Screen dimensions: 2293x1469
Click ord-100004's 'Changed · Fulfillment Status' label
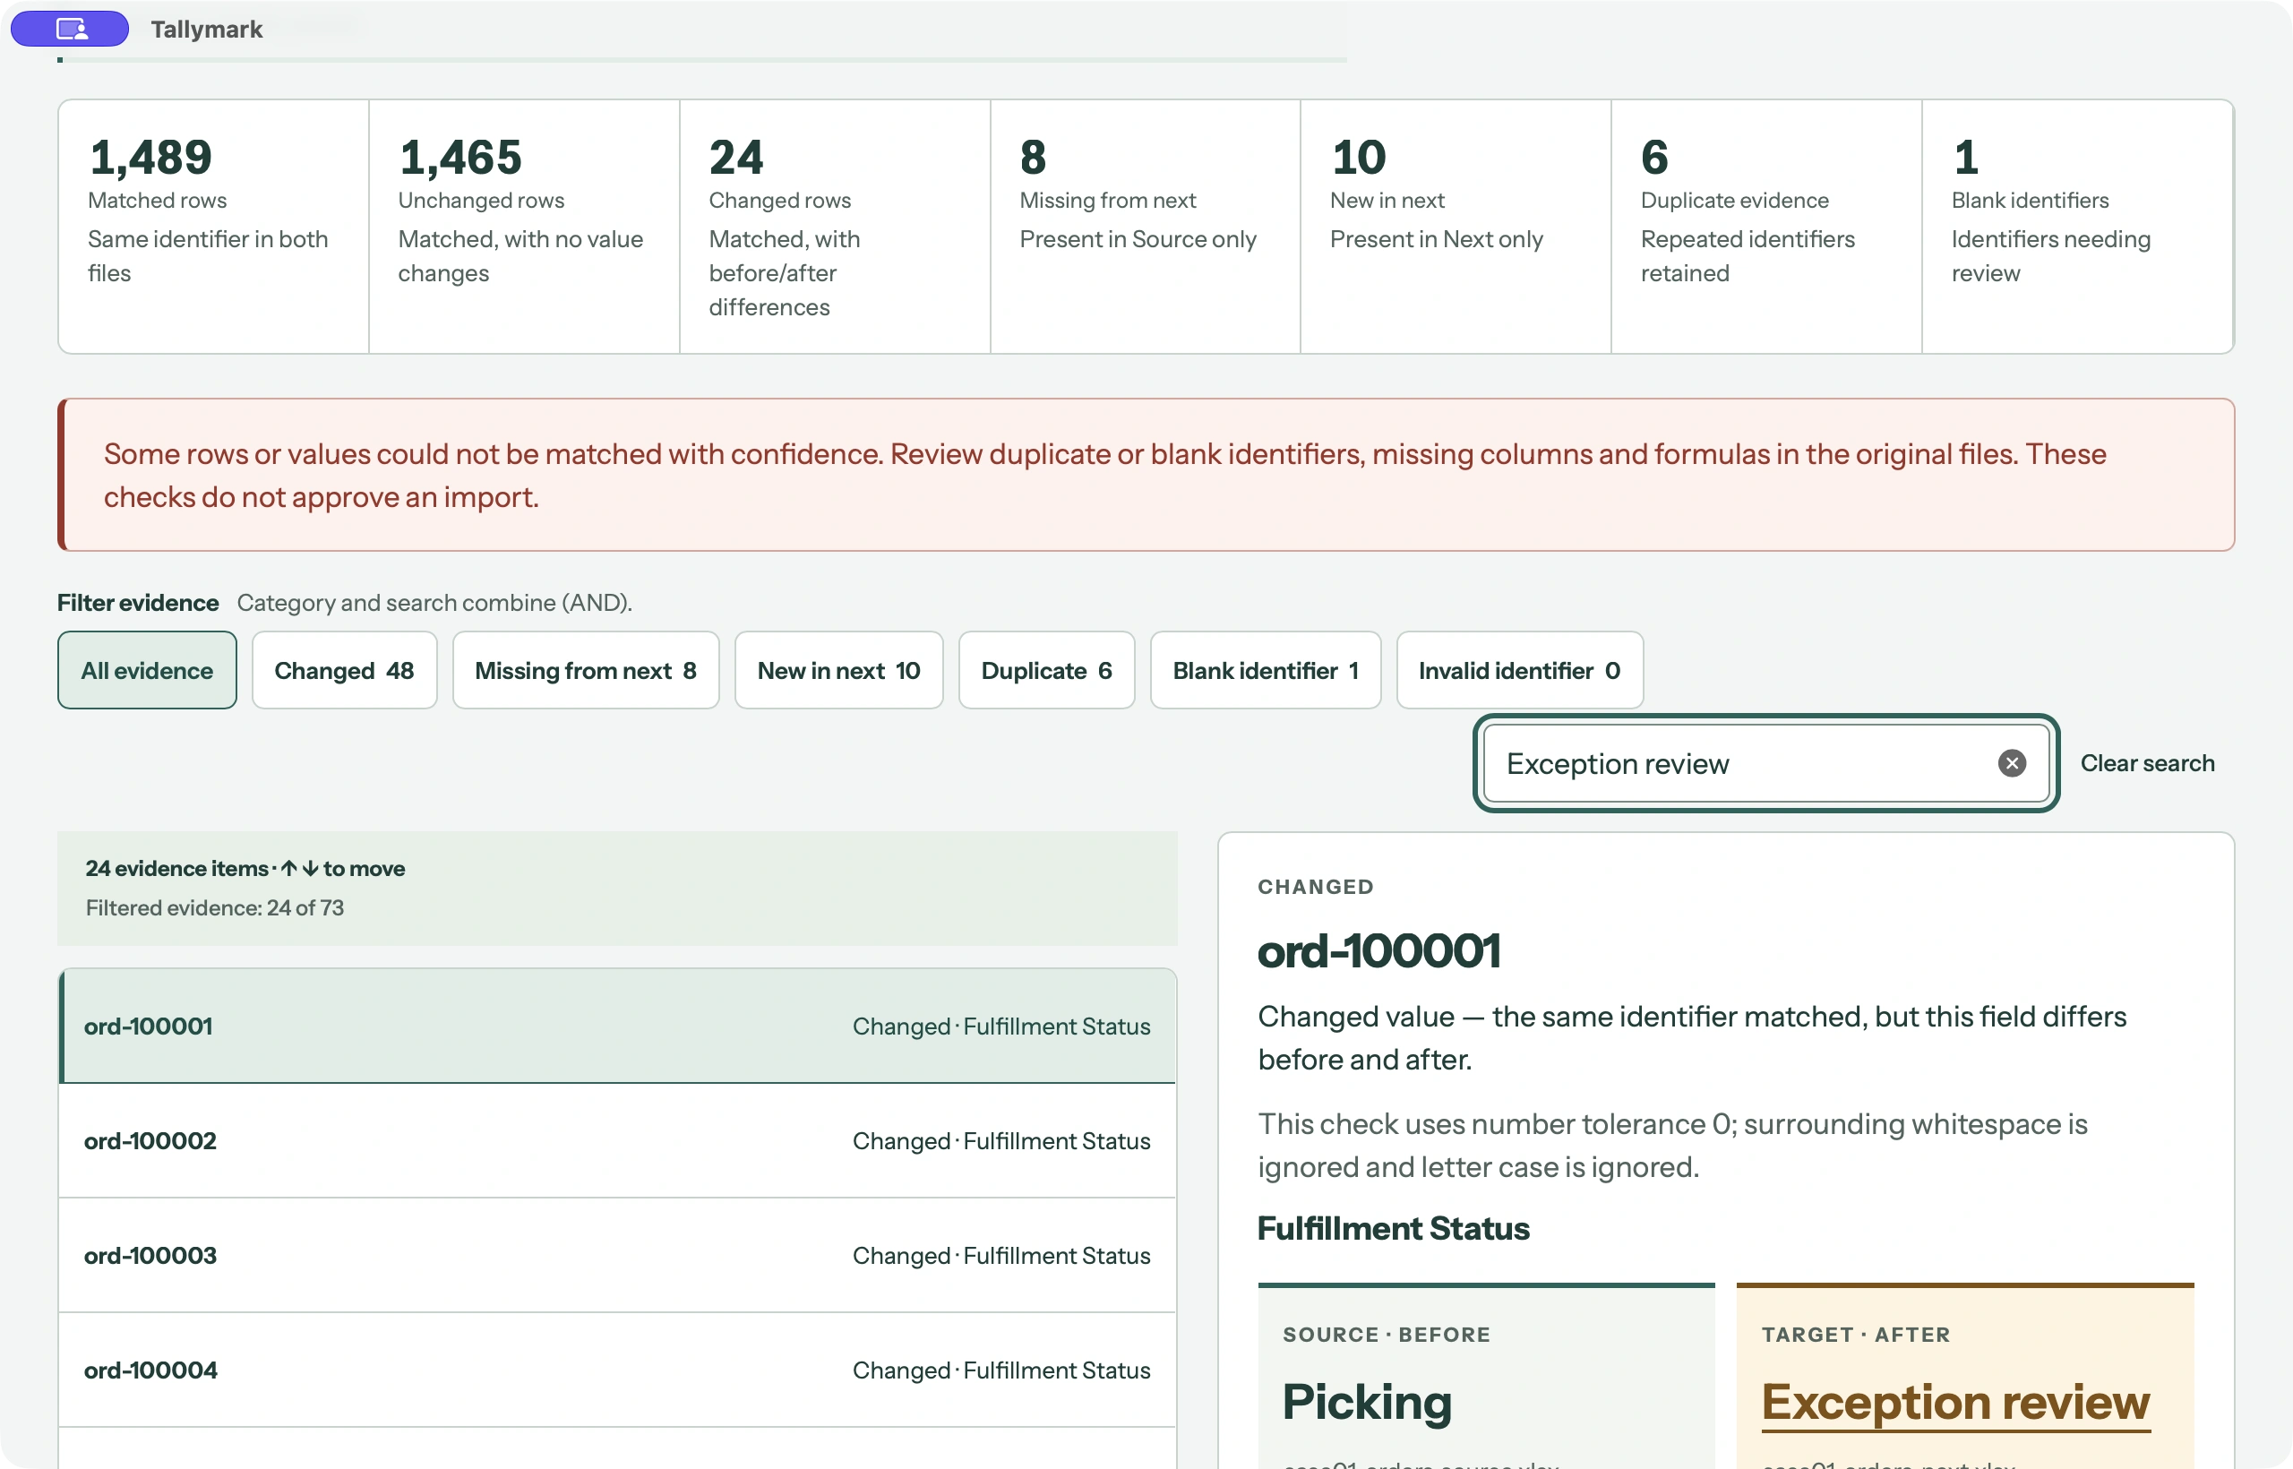[x=1001, y=1370]
